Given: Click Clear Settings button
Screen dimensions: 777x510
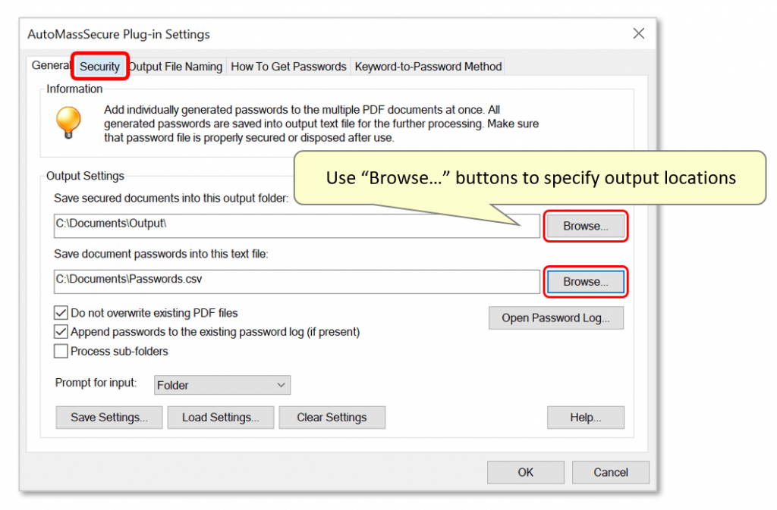Looking at the screenshot, I should pos(332,418).
